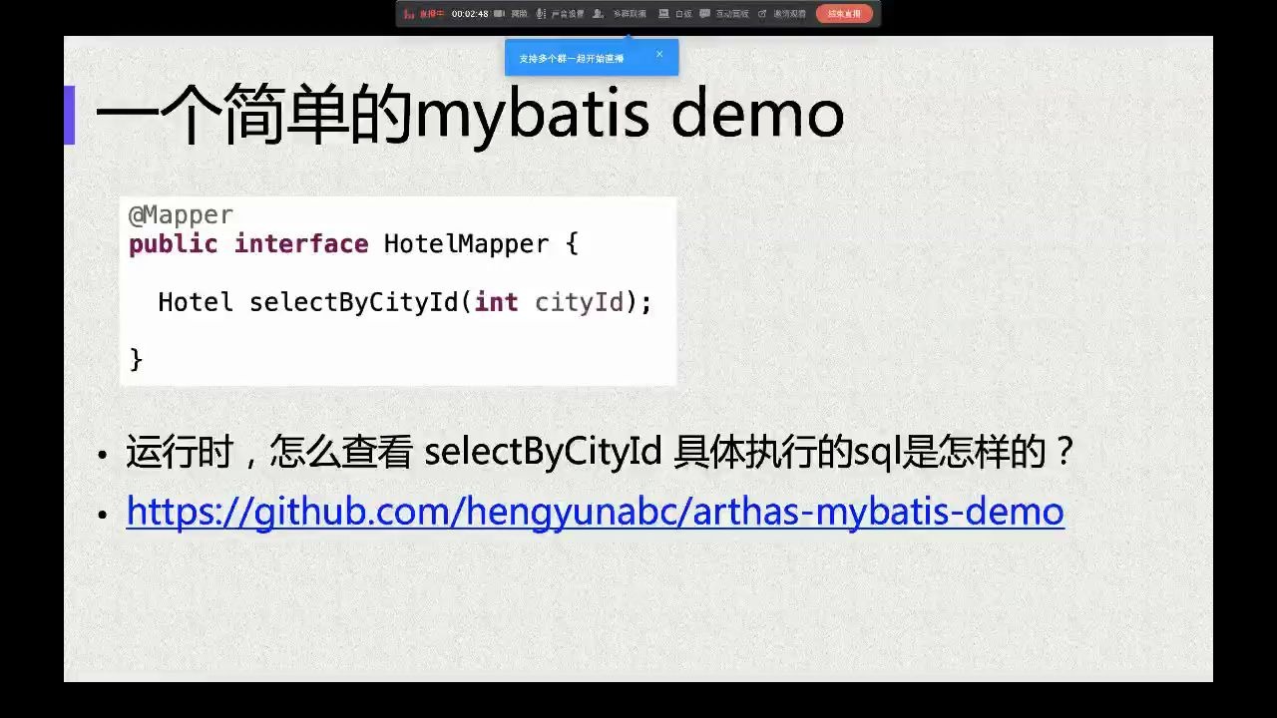This screenshot has height=718, width=1277.
Task: Click invite viewers in toolbar
Action: 782,14
